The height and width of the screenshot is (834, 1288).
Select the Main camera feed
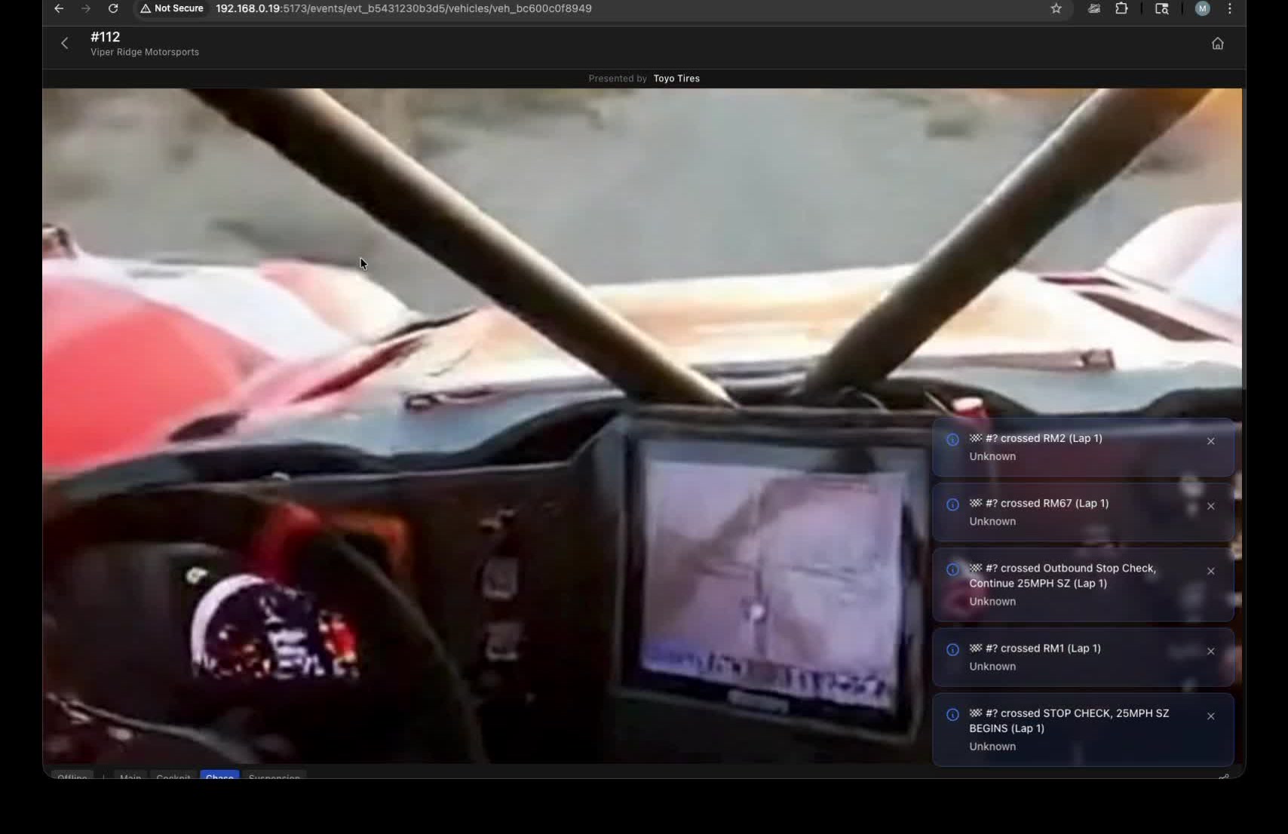click(x=130, y=777)
